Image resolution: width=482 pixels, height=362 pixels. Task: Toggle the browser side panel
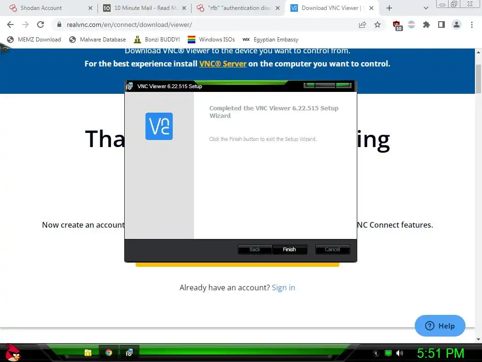point(442,25)
